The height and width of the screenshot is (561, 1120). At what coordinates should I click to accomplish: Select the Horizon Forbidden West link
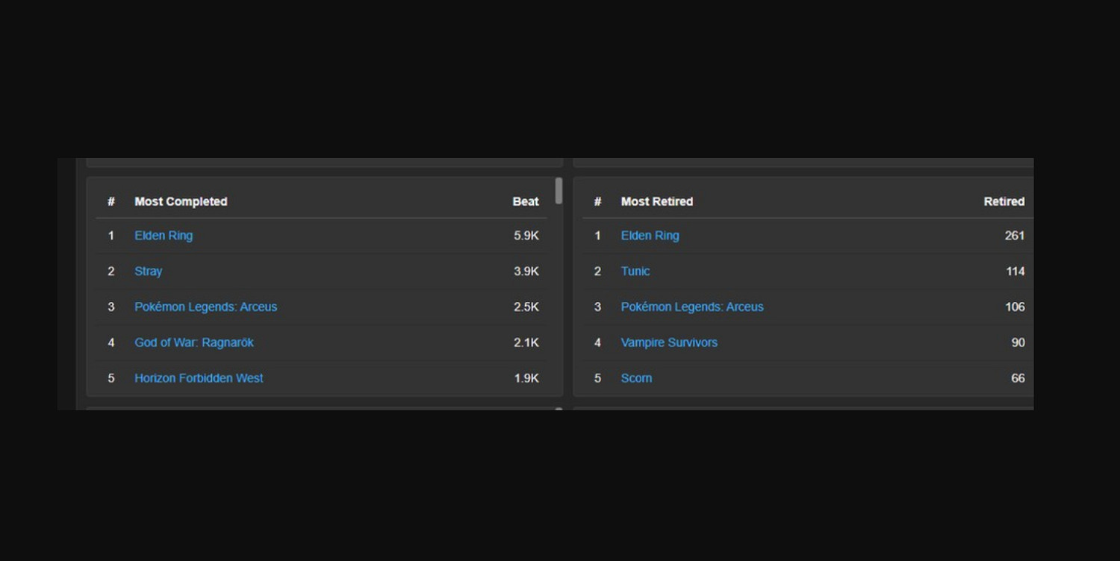[x=199, y=379]
